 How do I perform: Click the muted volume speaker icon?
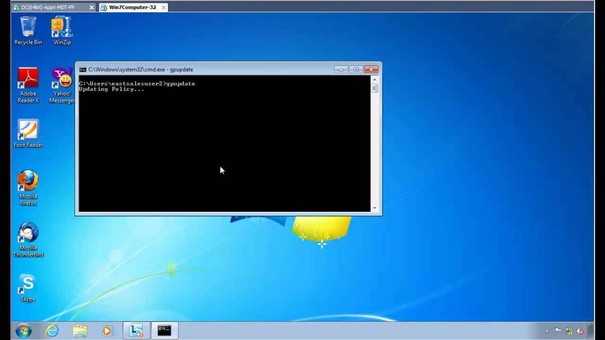tap(580, 331)
